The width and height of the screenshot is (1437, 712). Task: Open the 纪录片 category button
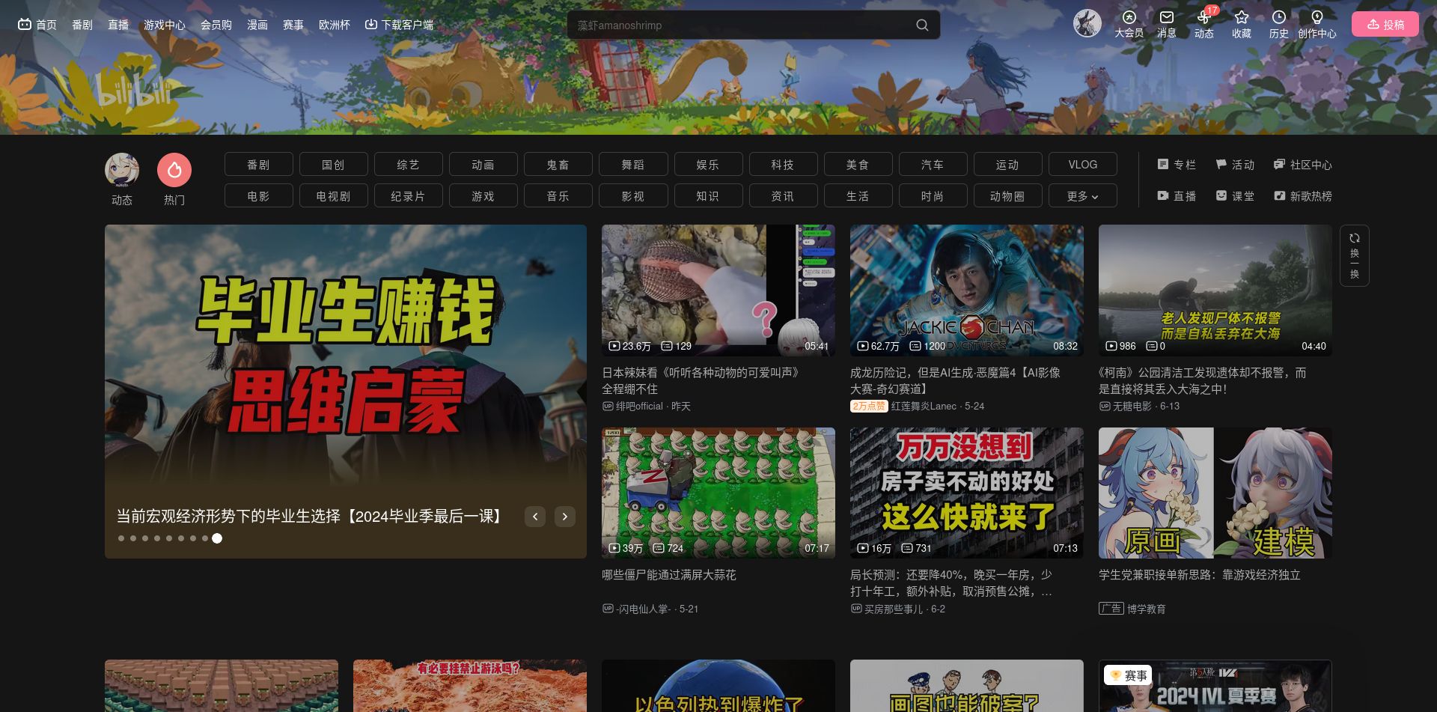click(x=408, y=195)
